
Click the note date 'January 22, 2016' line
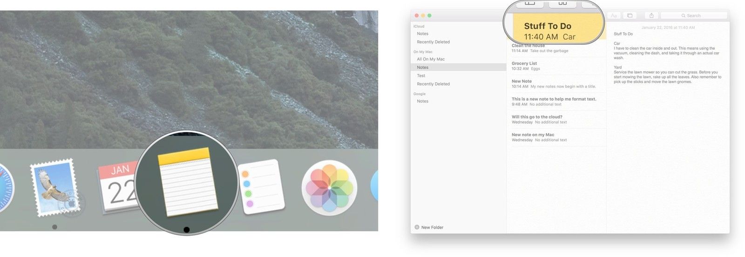point(668,27)
